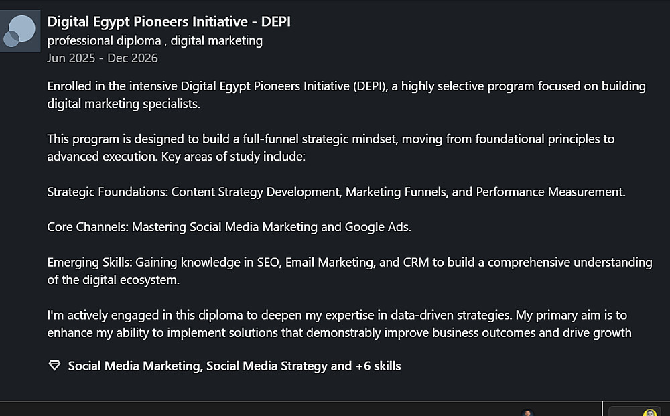670x416 pixels.
Task: Click the line starting 'Enrolled in the intensive'
Action: 346,86
